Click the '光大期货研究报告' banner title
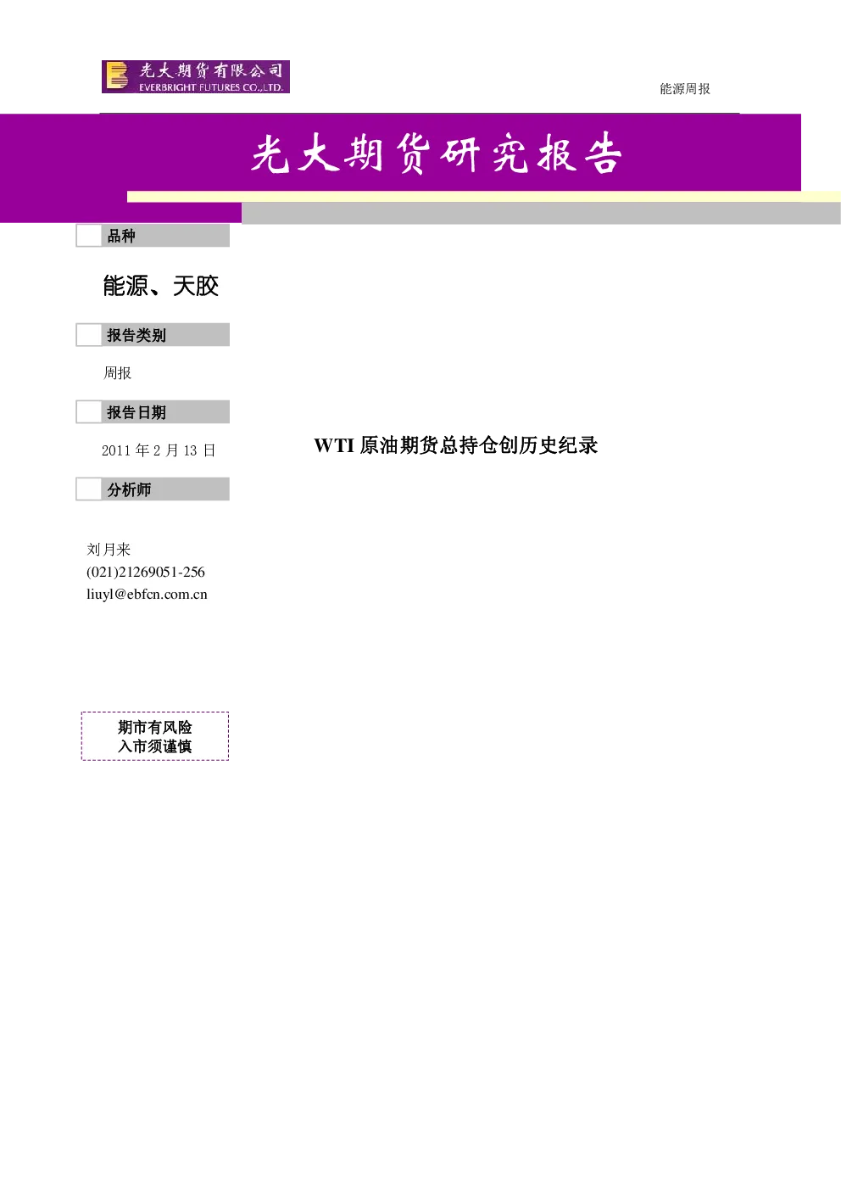Screen dimensions: 841x1190 click(x=437, y=154)
